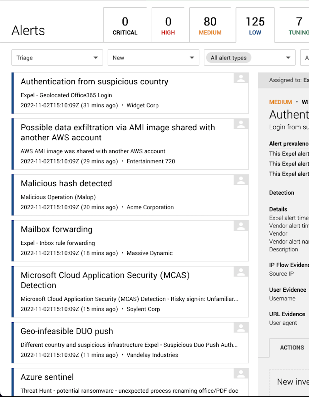Switch to the High alerts tab
The height and width of the screenshot is (397, 309).
tap(168, 25)
